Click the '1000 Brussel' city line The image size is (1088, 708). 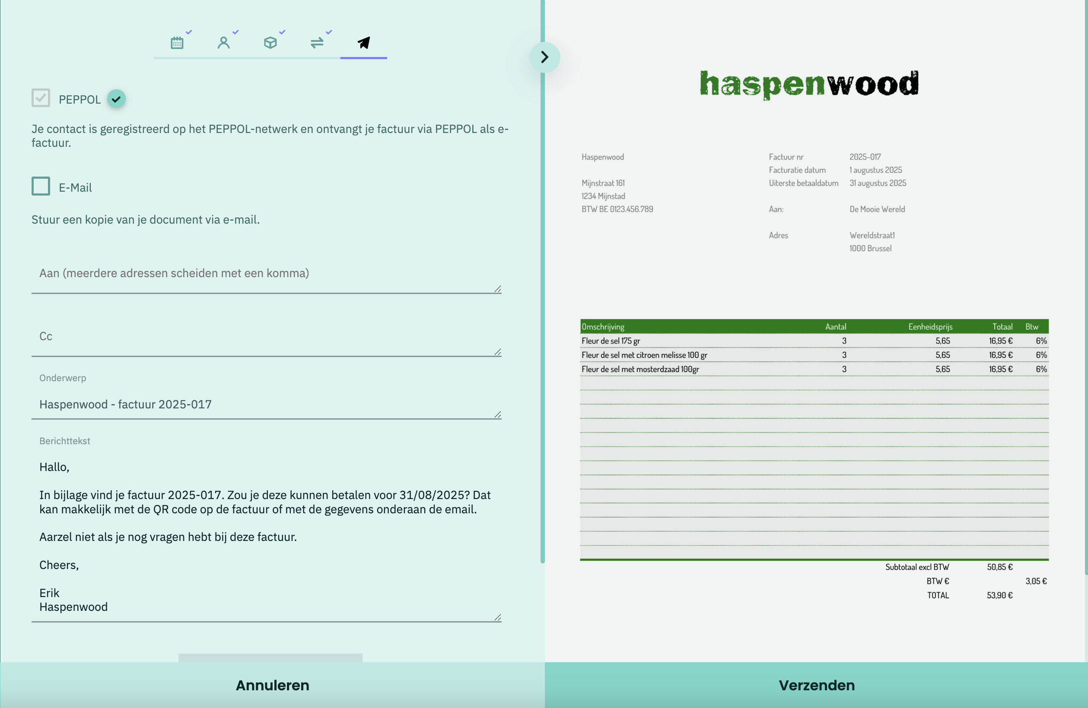pyautogui.click(x=870, y=249)
